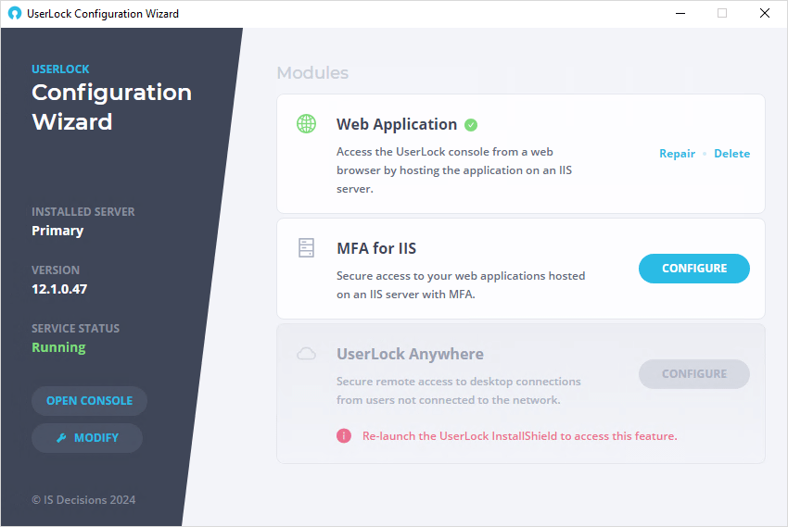Screen dimensions: 788x527
Task: Click the Web Application heading
Action: pyautogui.click(x=397, y=124)
